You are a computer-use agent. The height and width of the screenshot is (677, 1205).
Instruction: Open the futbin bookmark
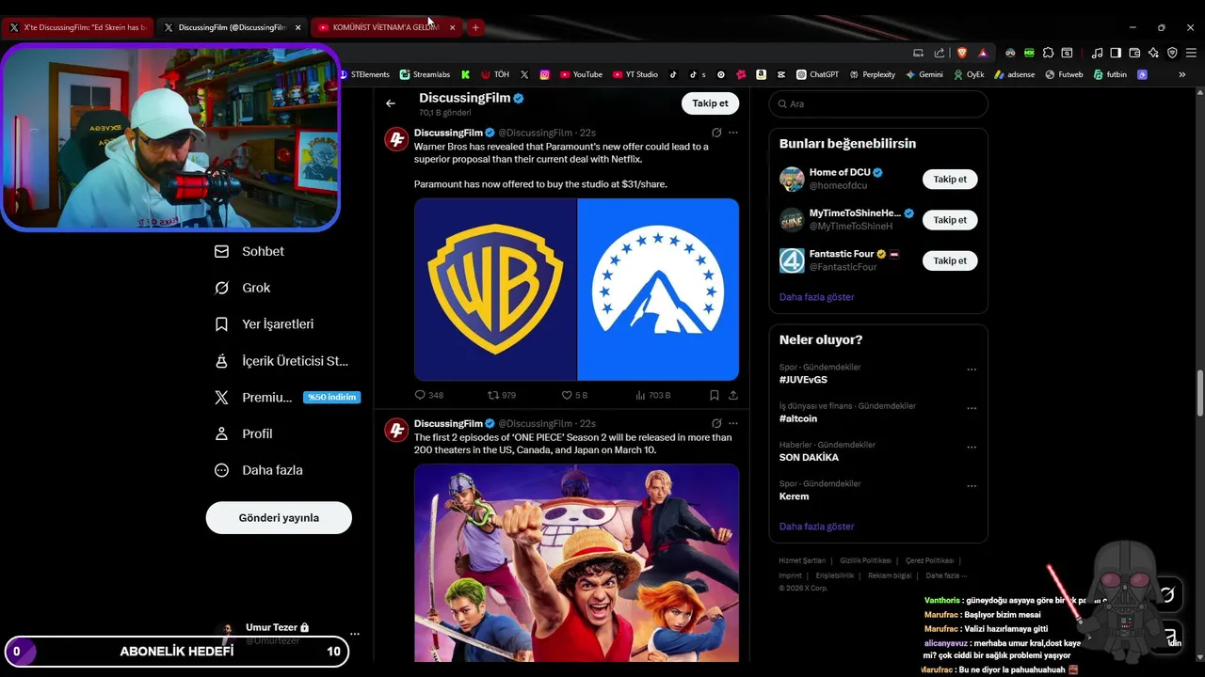point(1110,74)
